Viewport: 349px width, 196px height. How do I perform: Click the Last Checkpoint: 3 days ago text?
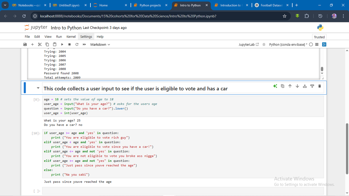(105, 28)
